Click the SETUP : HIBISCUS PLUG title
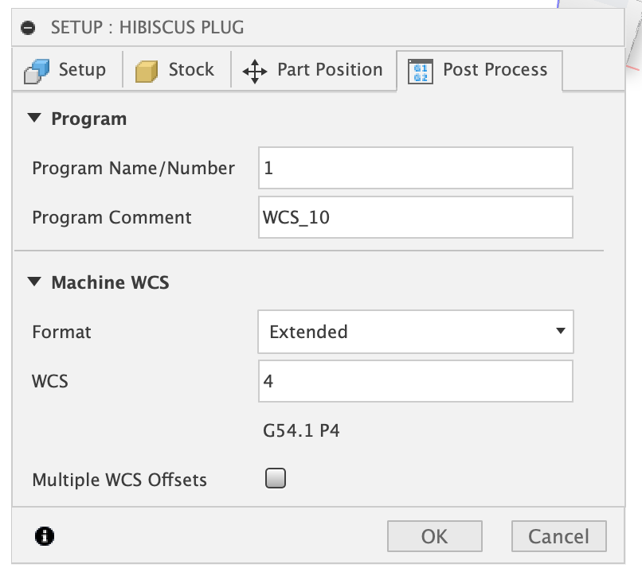The width and height of the screenshot is (642, 568). pyautogui.click(x=147, y=28)
